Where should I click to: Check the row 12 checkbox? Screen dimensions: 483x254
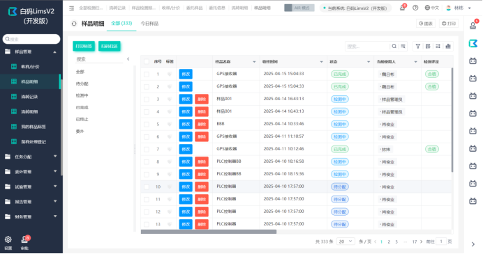coord(147,212)
